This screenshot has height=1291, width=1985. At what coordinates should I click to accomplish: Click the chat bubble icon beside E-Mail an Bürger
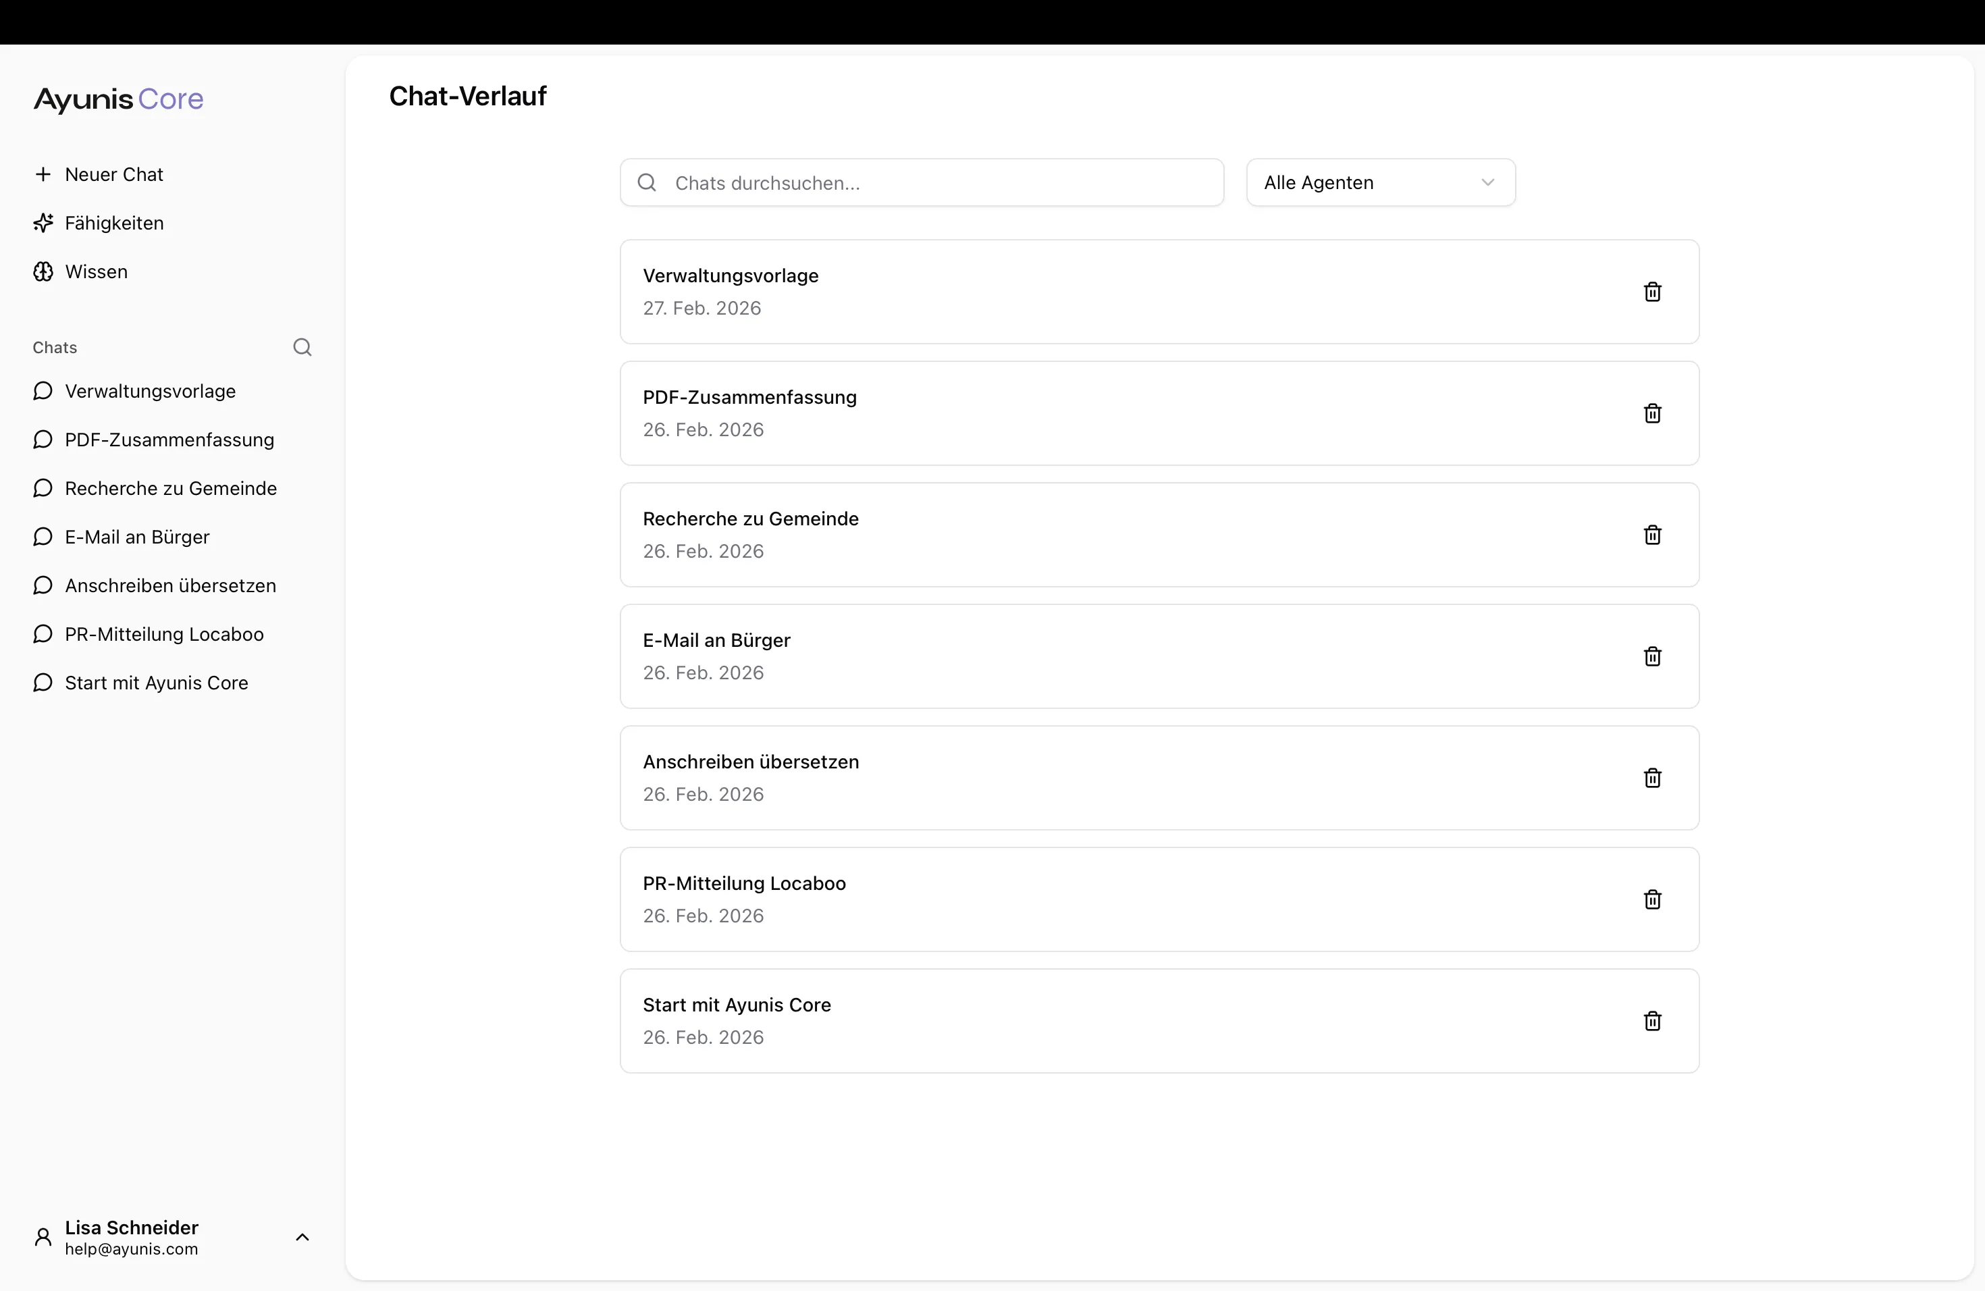click(42, 537)
